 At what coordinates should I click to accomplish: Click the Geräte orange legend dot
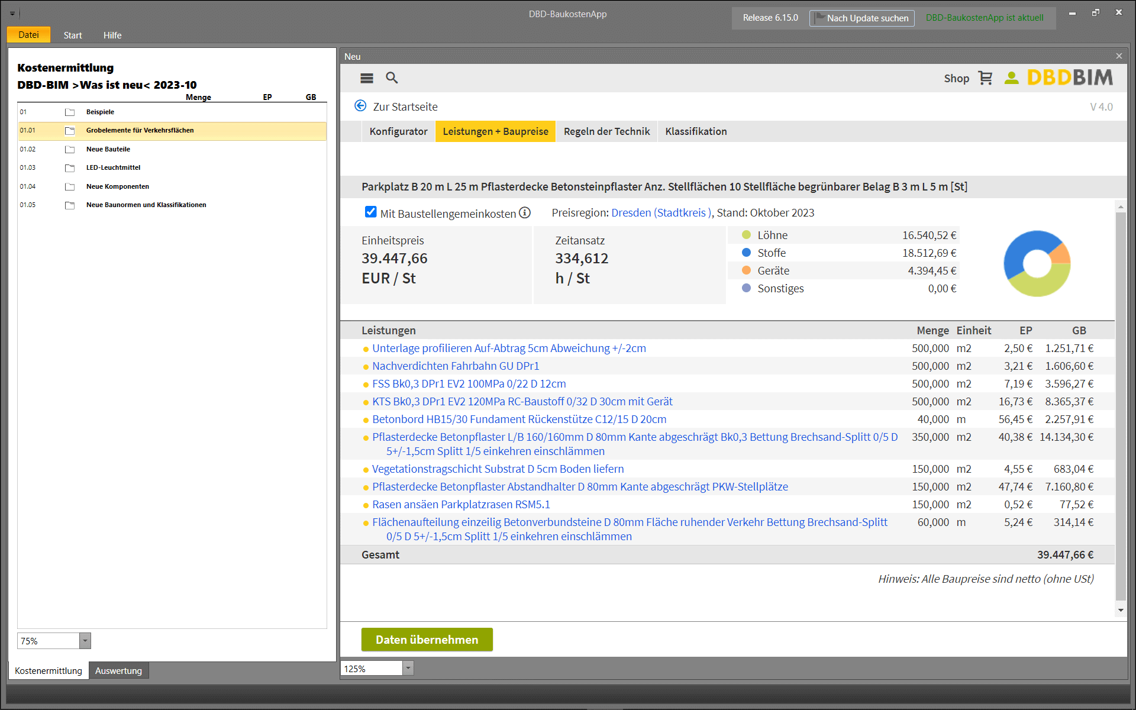(747, 270)
